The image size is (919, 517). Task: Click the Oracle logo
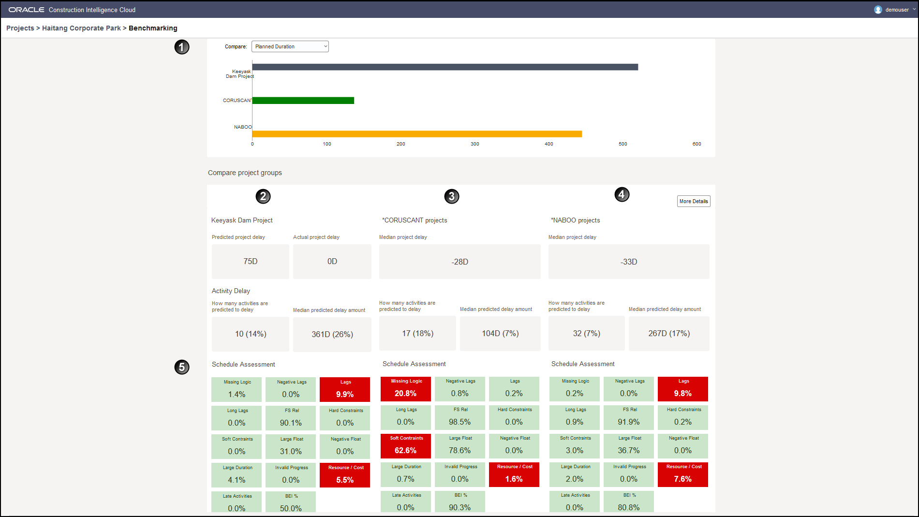(27, 9)
